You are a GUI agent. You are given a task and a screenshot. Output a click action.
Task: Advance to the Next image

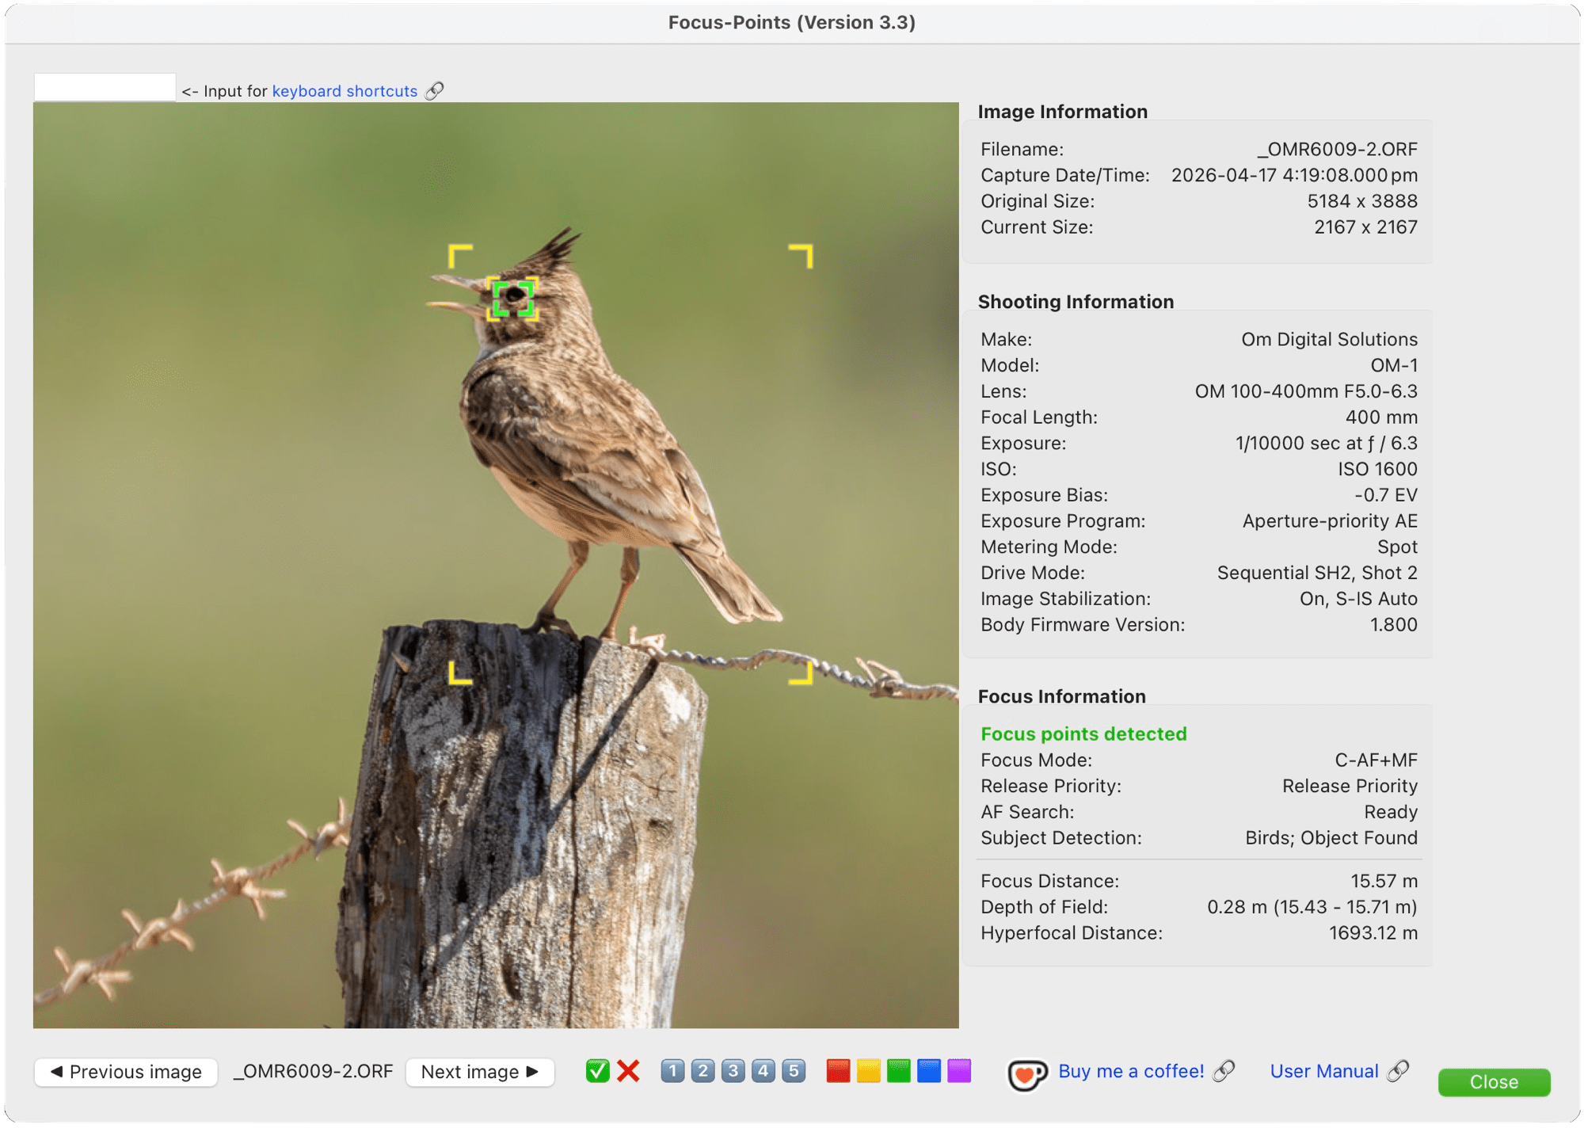479,1072
